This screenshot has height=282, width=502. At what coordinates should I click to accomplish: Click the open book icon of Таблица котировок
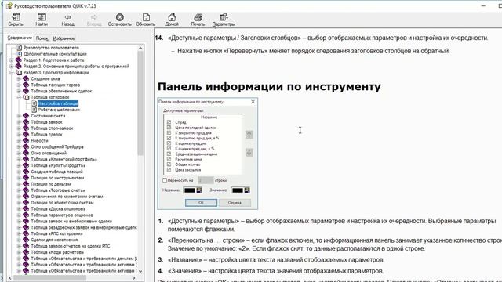click(26, 97)
